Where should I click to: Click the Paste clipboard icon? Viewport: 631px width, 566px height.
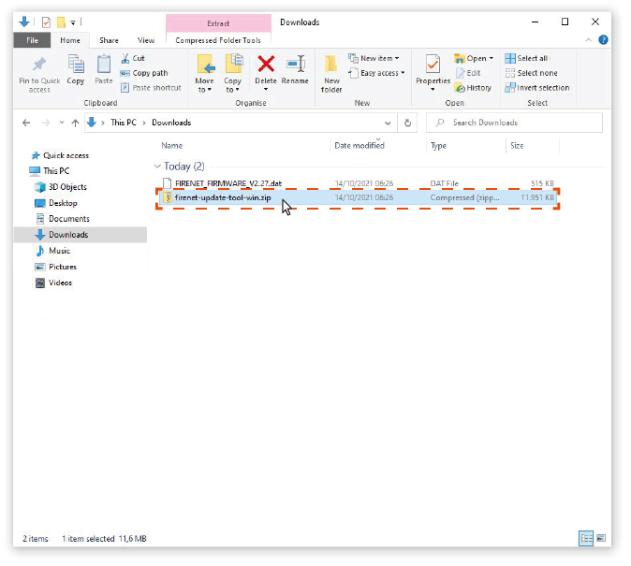click(x=104, y=65)
